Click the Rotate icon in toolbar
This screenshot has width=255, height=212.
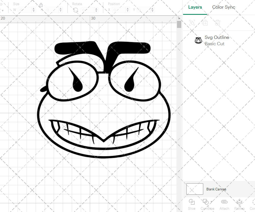click(x=75, y=10)
